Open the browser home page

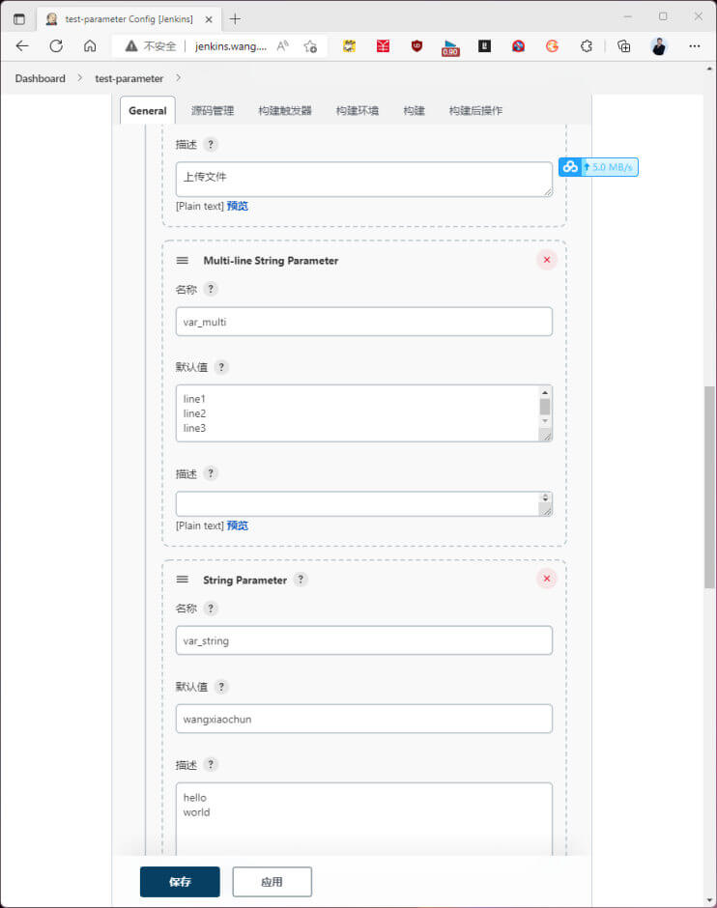(90, 45)
